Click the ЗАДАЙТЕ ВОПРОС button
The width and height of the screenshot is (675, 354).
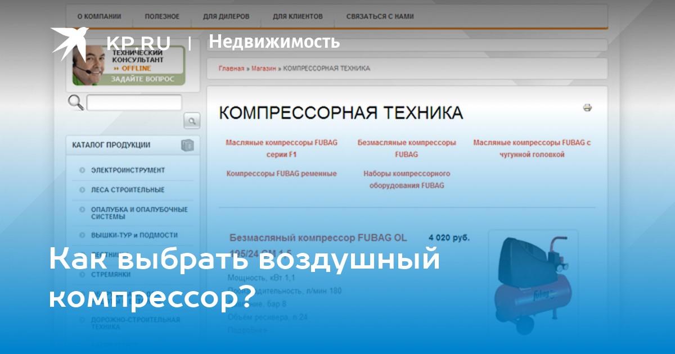[142, 79]
